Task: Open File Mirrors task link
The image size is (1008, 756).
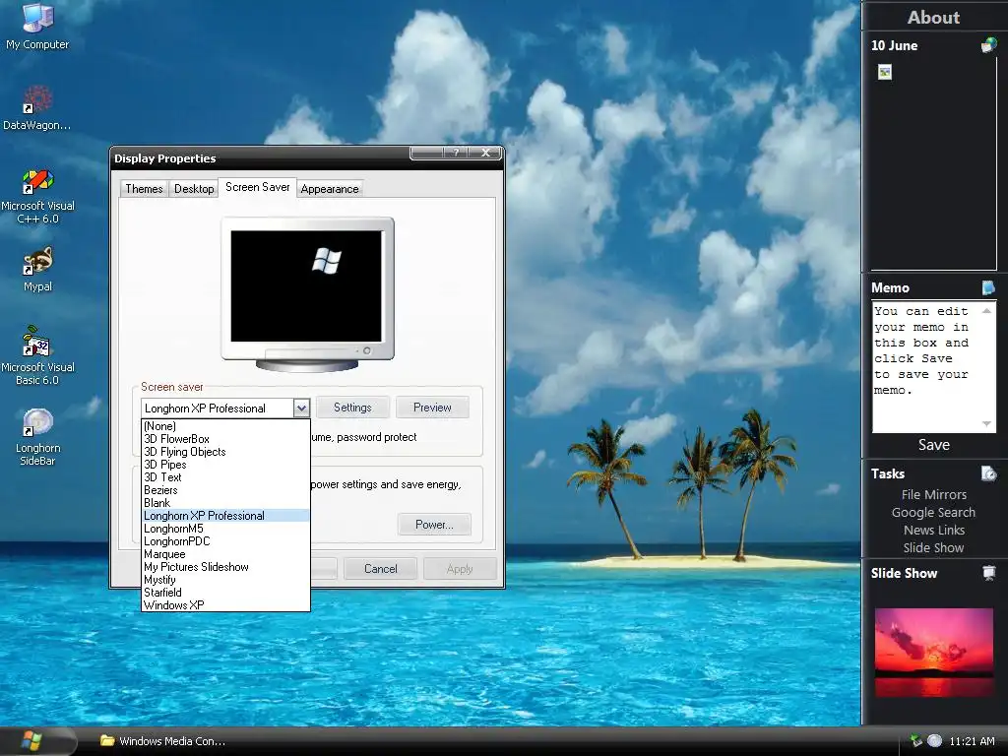Action: point(933,494)
